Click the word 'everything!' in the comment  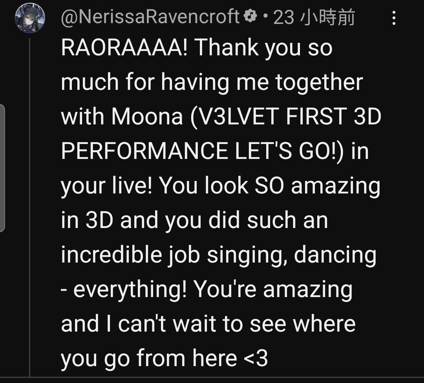pyautogui.click(x=130, y=290)
